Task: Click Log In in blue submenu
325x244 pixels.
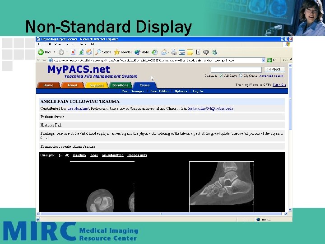Action: pos(198,91)
